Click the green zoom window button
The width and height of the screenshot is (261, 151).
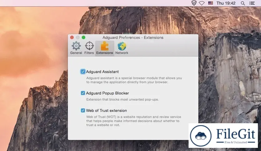[x=84, y=37]
